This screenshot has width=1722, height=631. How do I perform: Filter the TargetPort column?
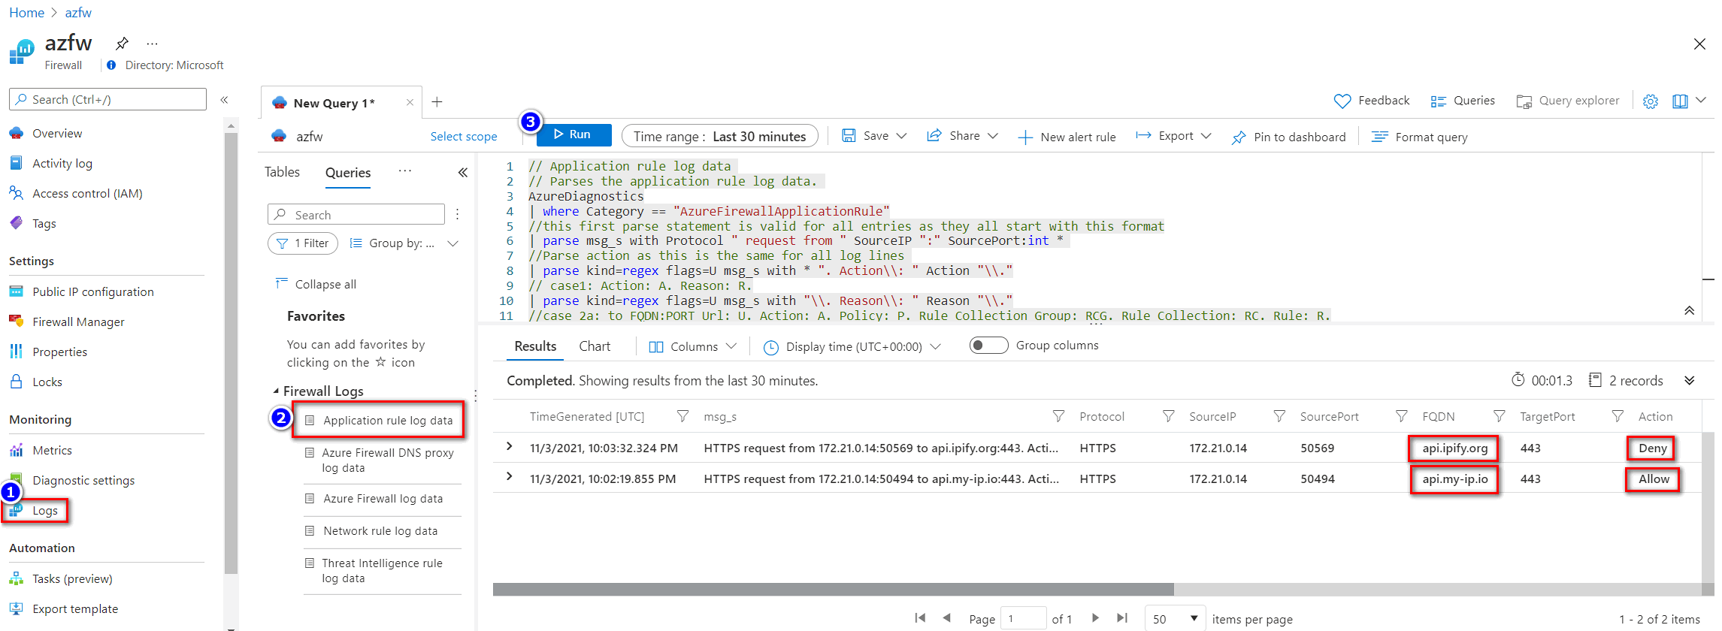point(1618,416)
